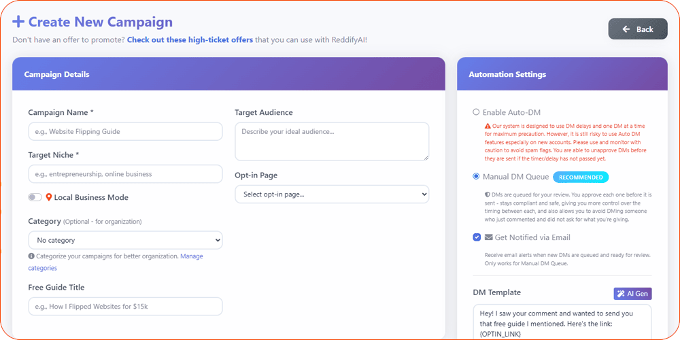Open the Category dropdown showing No category
The image size is (680, 340).
(125, 240)
